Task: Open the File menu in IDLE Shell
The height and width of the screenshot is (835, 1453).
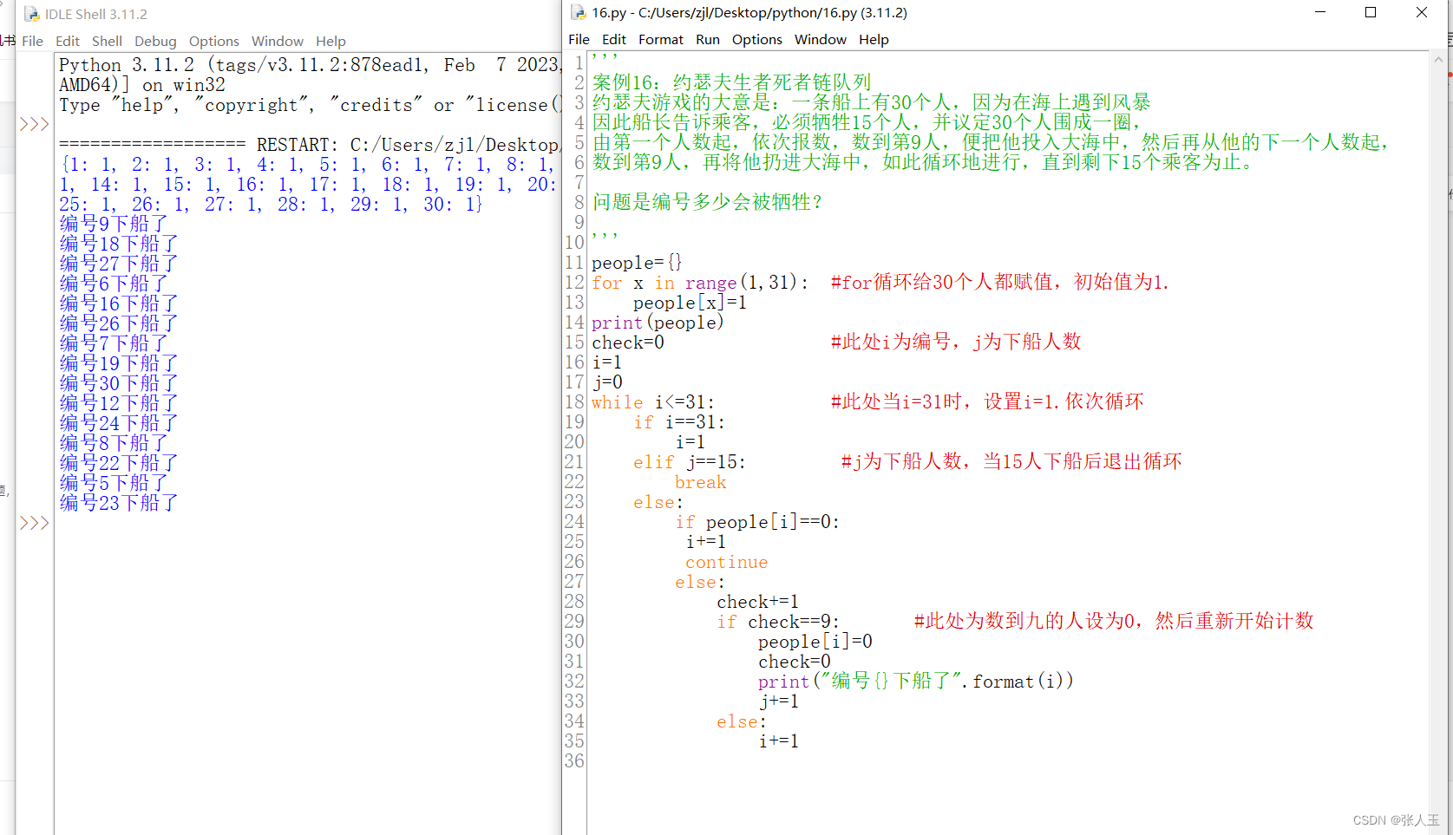Action: point(32,41)
